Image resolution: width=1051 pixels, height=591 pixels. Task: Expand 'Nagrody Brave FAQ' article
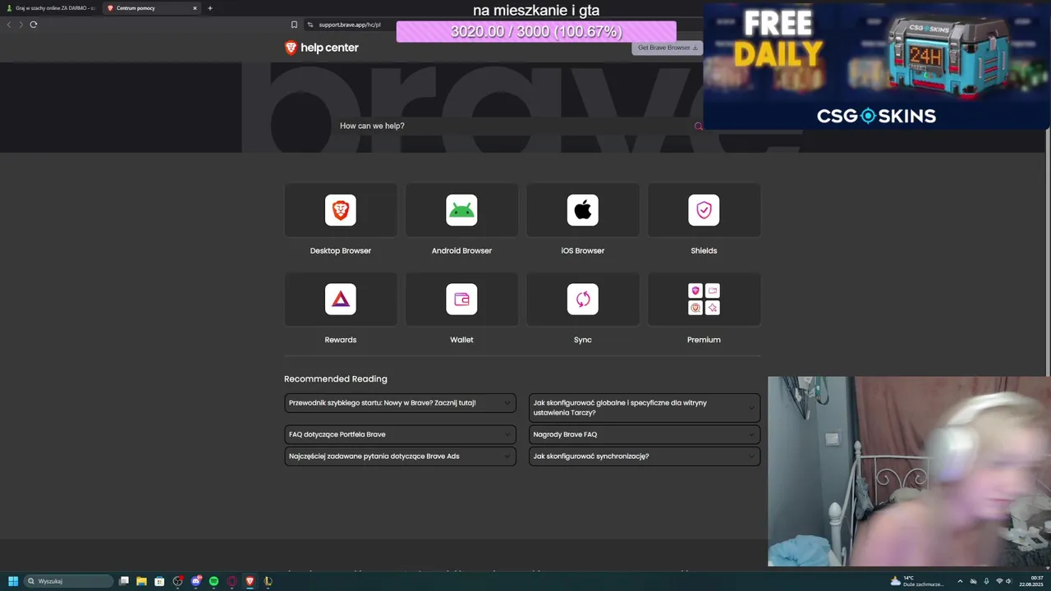[645, 434]
